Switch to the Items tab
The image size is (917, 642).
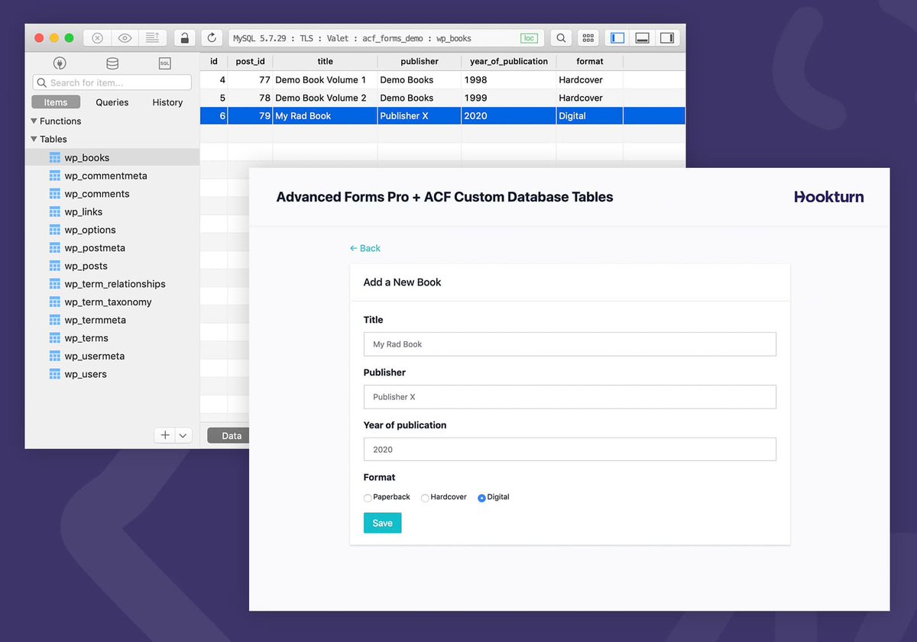point(56,102)
